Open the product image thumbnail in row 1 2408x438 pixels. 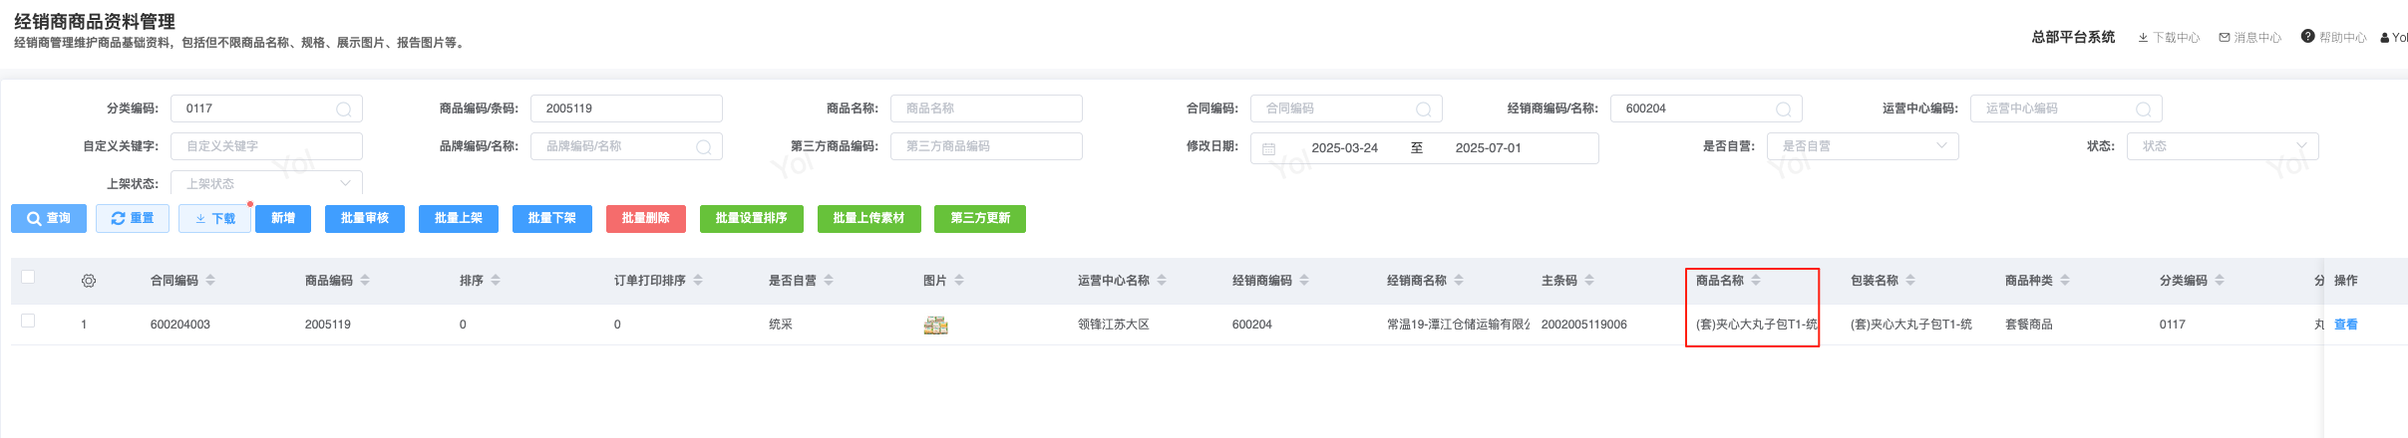pyautogui.click(x=935, y=325)
